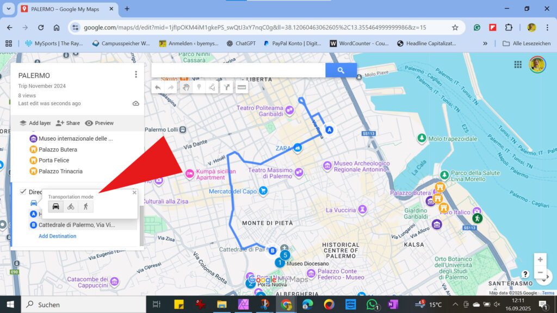557x313 pixels.
Task: Select walking as transportation mode
Action: click(86, 206)
